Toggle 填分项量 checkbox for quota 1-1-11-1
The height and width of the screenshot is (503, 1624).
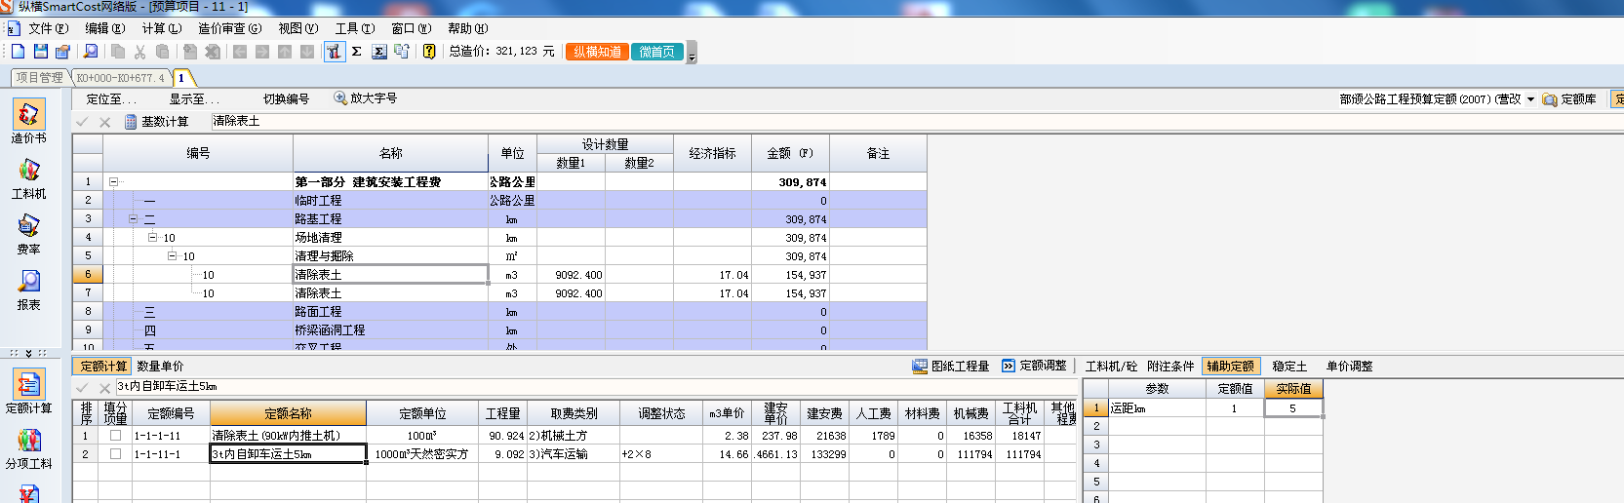point(116,454)
